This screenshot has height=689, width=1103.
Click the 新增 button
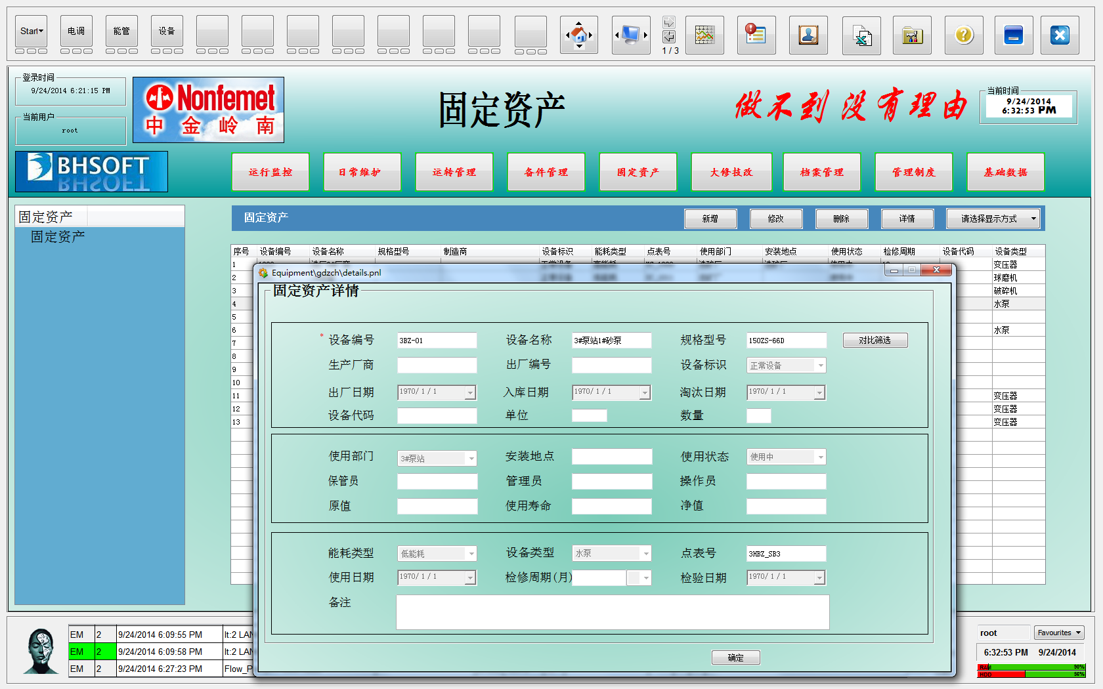pos(710,219)
